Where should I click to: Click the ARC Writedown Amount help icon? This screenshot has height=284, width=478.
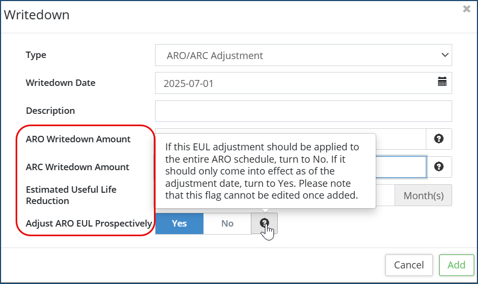439,167
